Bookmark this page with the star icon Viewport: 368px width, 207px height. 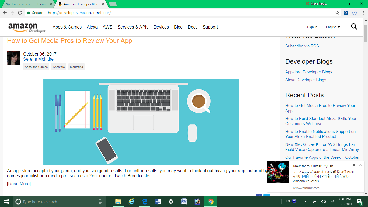tap(337, 13)
